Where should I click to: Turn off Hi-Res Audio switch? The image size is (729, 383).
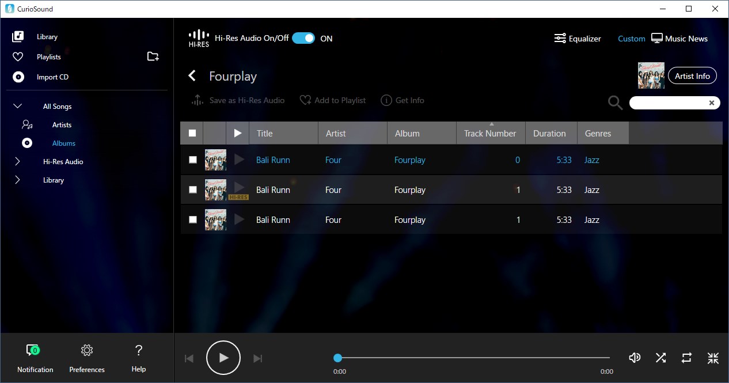[x=303, y=37]
